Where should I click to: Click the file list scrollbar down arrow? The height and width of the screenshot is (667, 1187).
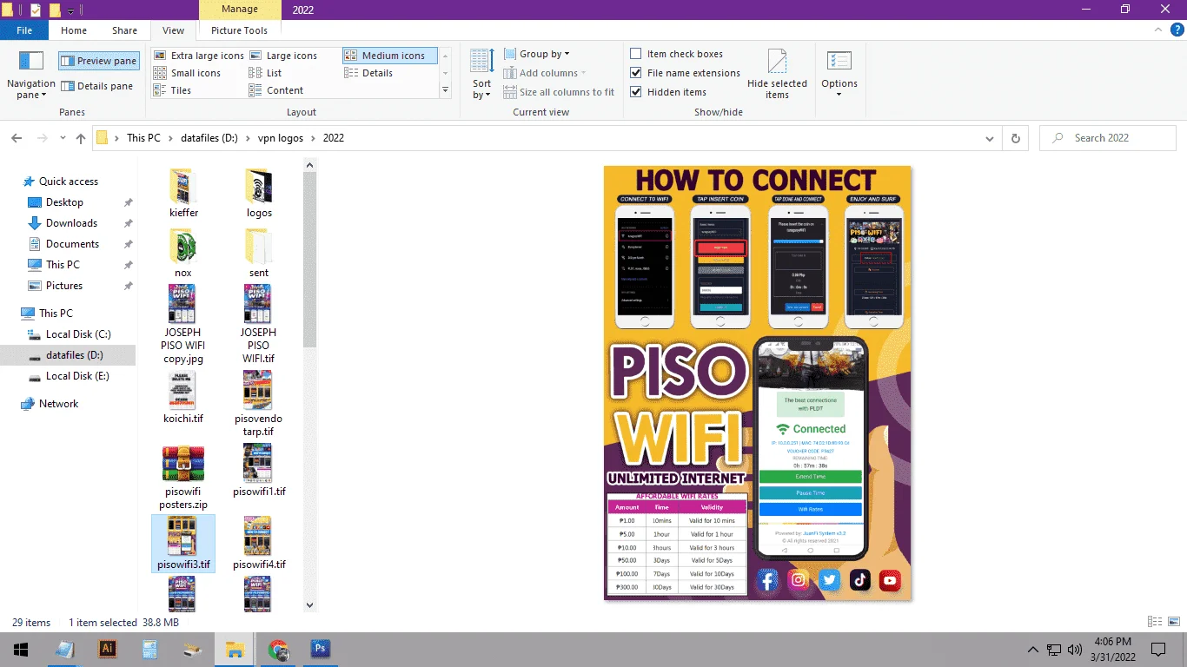click(310, 605)
